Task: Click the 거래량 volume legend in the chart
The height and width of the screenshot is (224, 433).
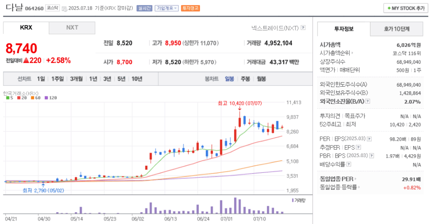Action: (299, 200)
